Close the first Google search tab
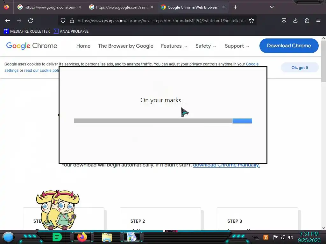 click(x=80, y=7)
